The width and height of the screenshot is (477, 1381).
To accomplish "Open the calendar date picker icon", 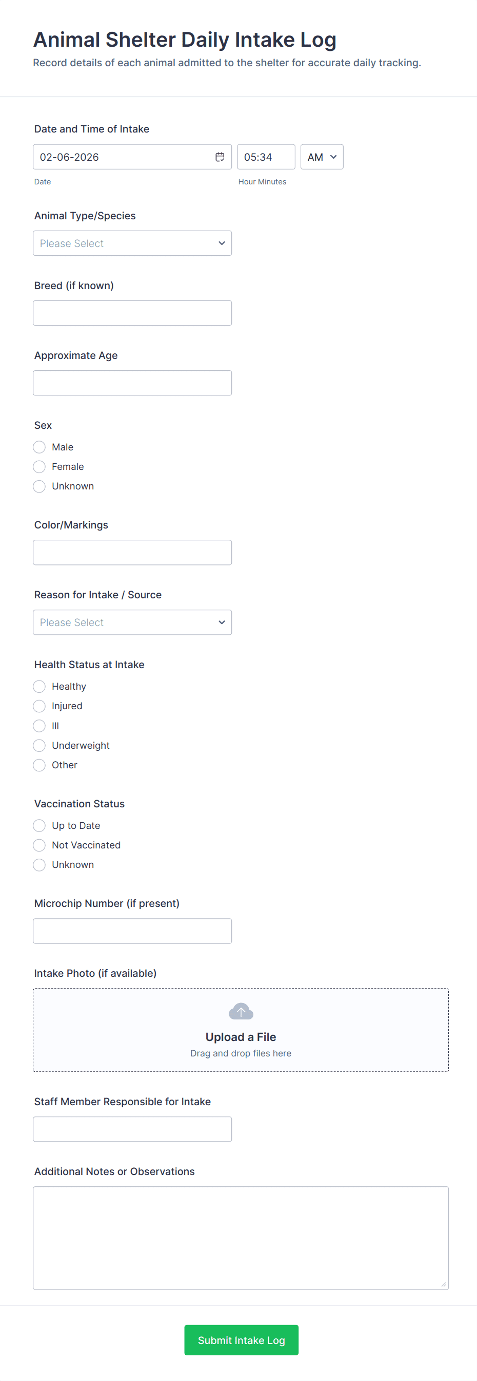I will pyautogui.click(x=220, y=157).
